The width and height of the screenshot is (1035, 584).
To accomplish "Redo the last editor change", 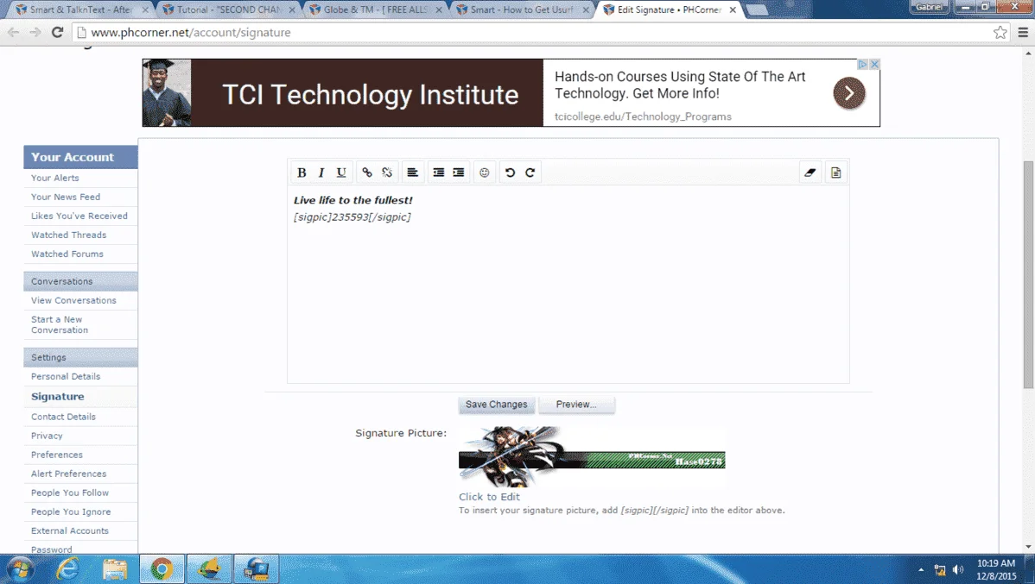I will 530,173.
